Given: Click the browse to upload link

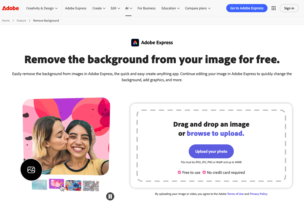Looking at the screenshot, I should click(x=215, y=133).
